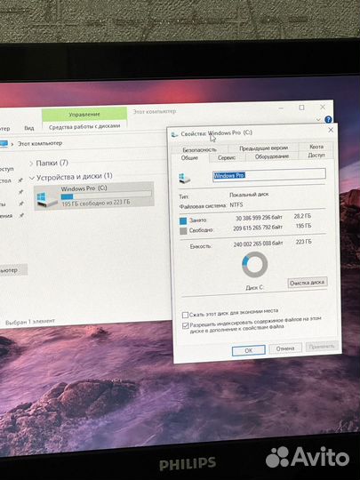Screen dimensions: 360x480
Task: Open the Безопасность tab
Action: point(200,149)
